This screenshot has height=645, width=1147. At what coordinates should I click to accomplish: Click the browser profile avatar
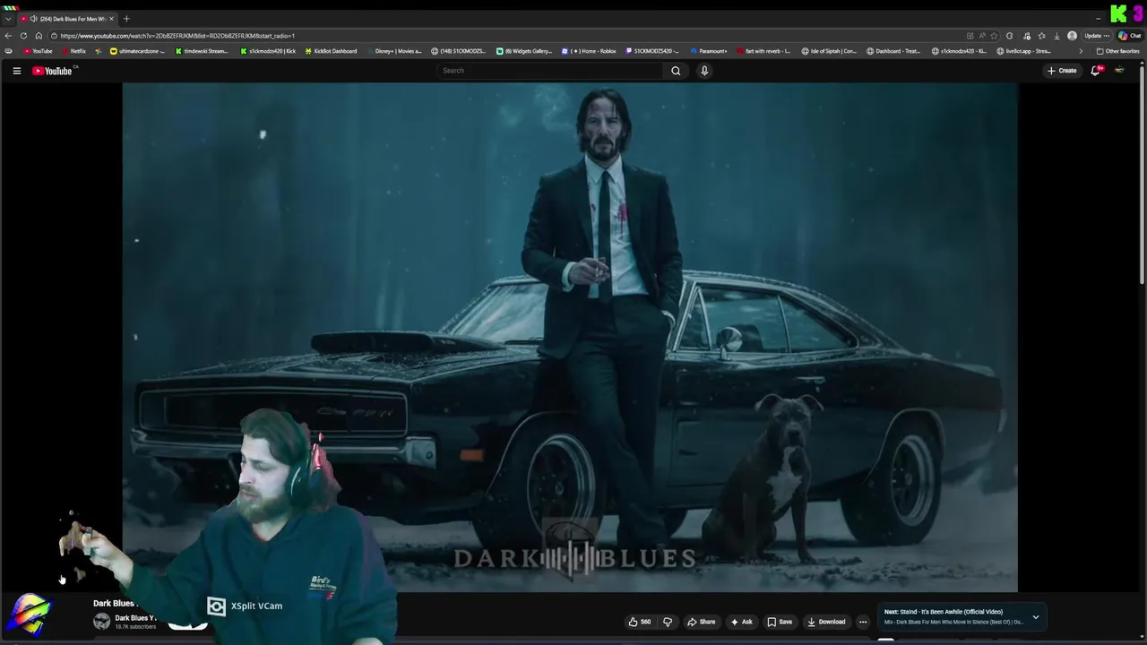tap(1072, 36)
